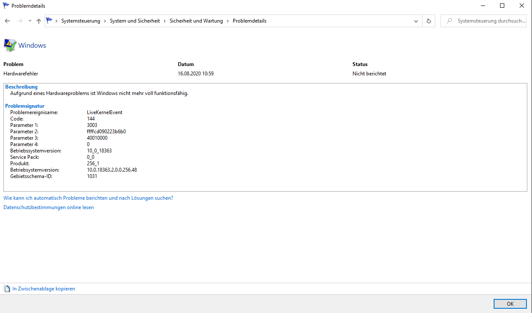
Task: Select Parameter 3 value '40010000'
Action: click(97, 138)
